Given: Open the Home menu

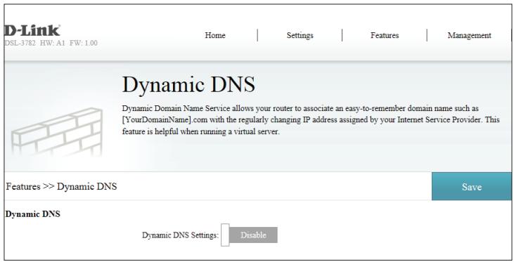Looking at the screenshot, I should pyautogui.click(x=215, y=35).
